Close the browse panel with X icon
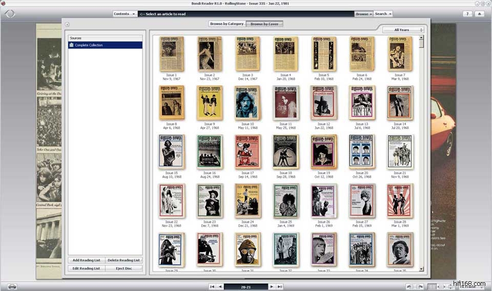Viewport: 492px width, 291px height. [x=67, y=24]
